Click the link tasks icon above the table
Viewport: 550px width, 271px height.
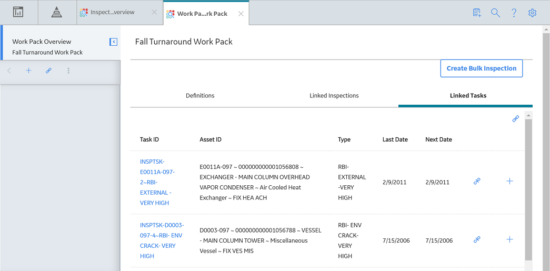tap(516, 119)
